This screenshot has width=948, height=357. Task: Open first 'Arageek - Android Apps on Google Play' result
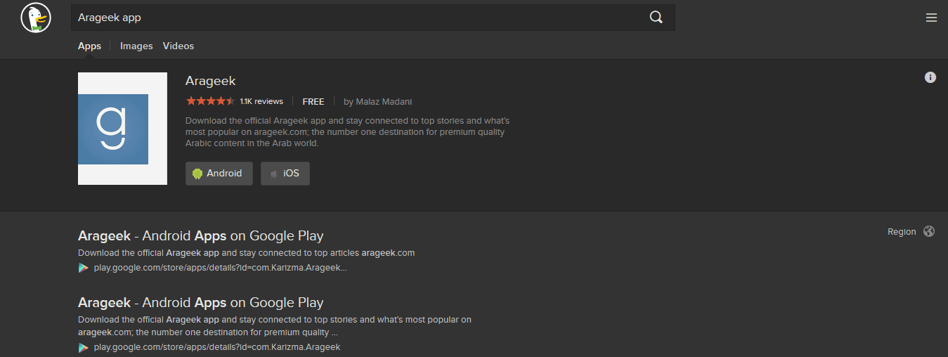[x=201, y=235]
